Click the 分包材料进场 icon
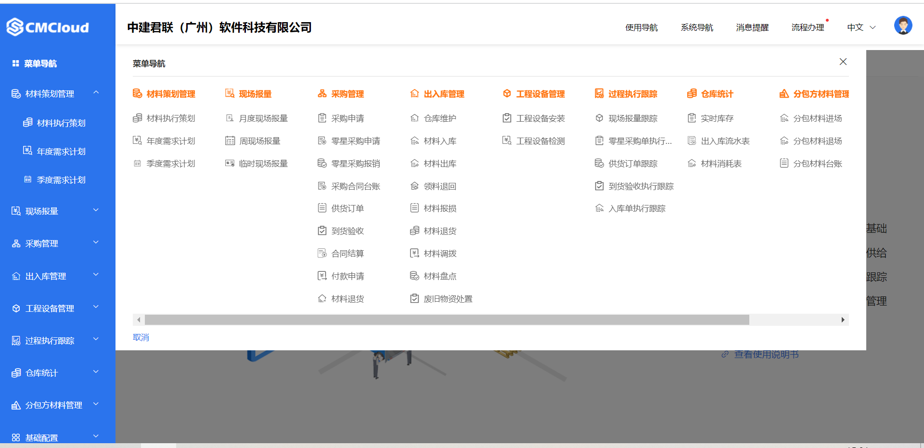924x448 pixels. pos(784,118)
